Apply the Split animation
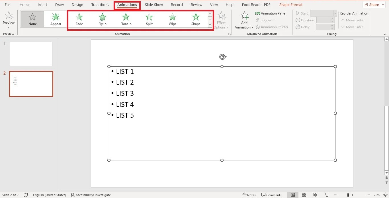The image size is (389, 198). [149, 19]
